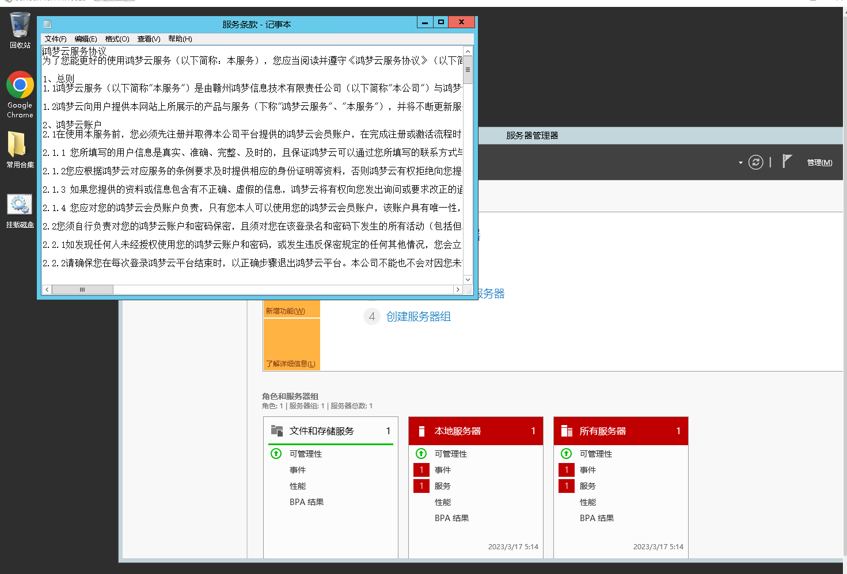Open the 挂载磁盘 desktop shortcut
The height and width of the screenshot is (574, 847).
pyautogui.click(x=20, y=211)
